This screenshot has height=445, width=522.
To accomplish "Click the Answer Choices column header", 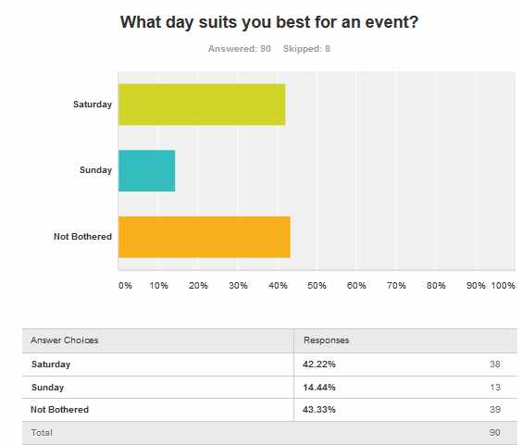I will [65, 340].
